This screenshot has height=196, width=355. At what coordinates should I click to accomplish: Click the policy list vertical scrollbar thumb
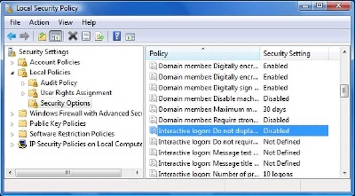[344, 91]
